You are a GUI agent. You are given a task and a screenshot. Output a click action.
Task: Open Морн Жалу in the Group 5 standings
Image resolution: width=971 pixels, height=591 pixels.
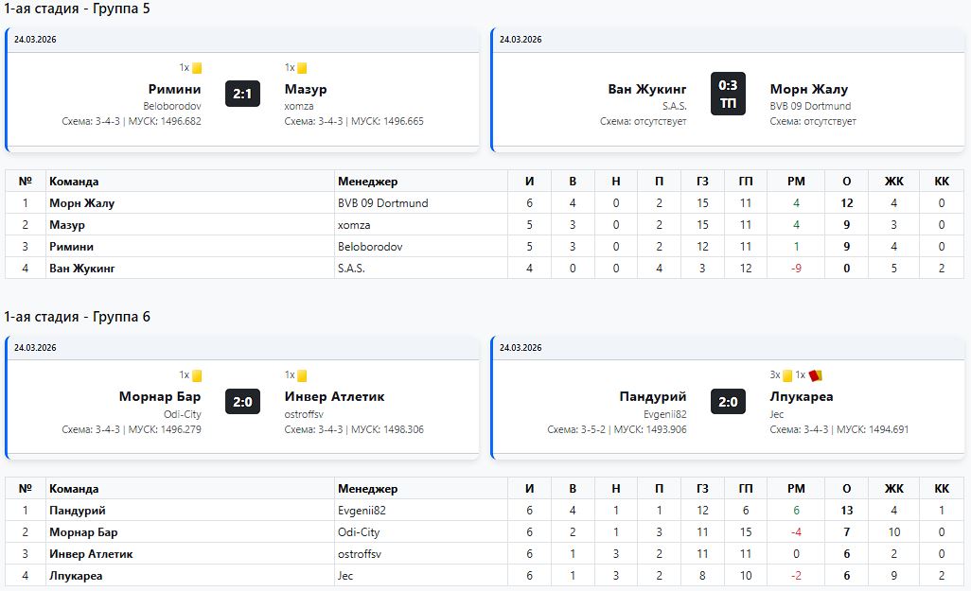[x=82, y=203]
